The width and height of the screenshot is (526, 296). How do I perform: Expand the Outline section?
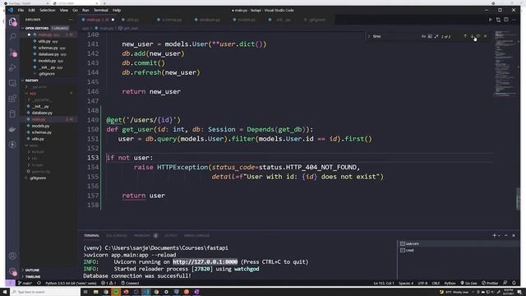point(32,271)
